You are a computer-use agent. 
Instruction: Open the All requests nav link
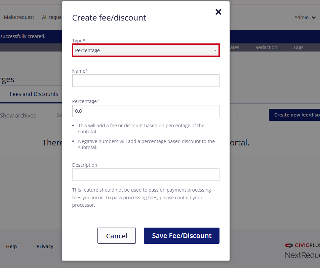pyautogui.click(x=52, y=17)
